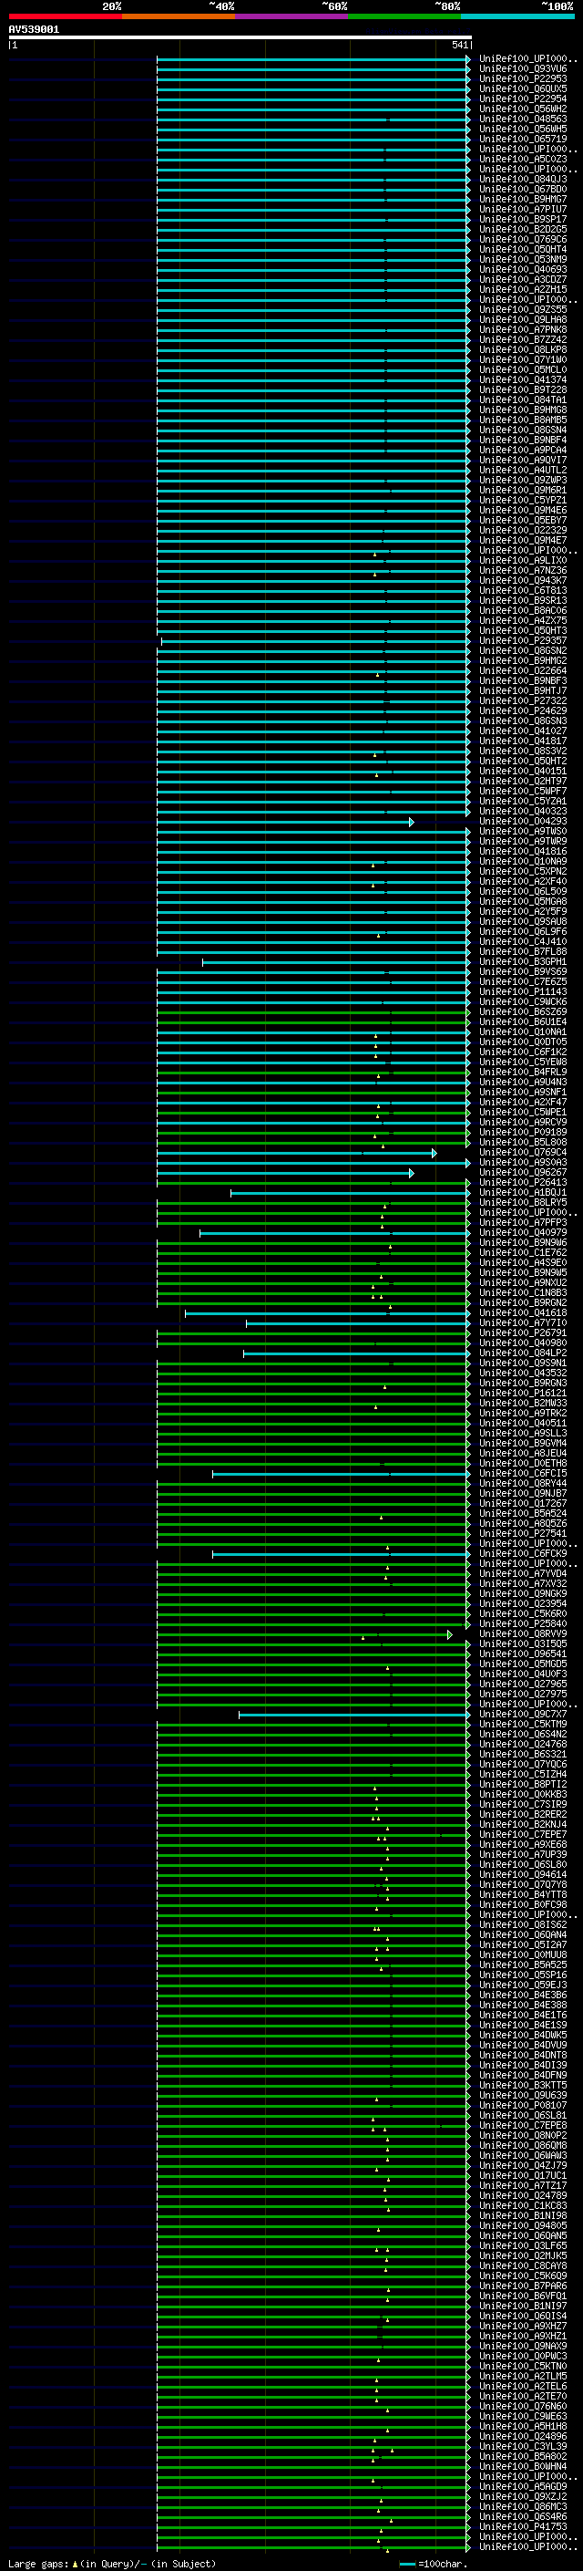Open hit UniRef100_Q6QUX5
The height and width of the screenshot is (2571, 583).
pyautogui.click(x=523, y=88)
